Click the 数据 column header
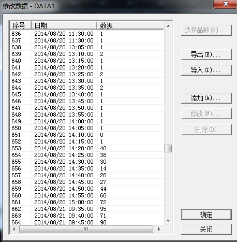 [x=130, y=25]
